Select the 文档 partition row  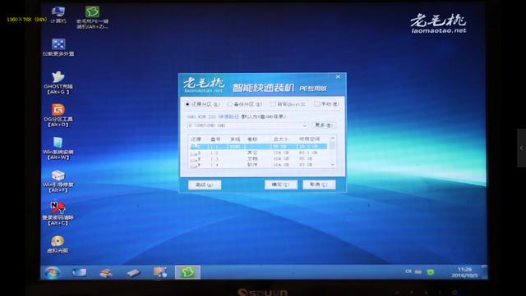pos(259,159)
